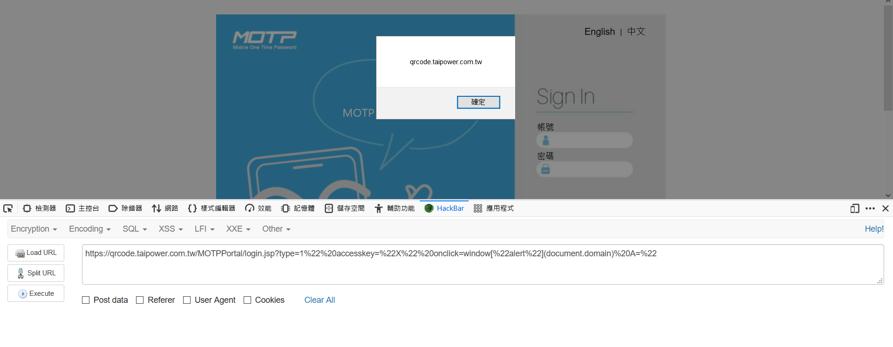Screen dimensions: 893x347
Task: Click the MOTP logo on the page
Action: tap(265, 40)
